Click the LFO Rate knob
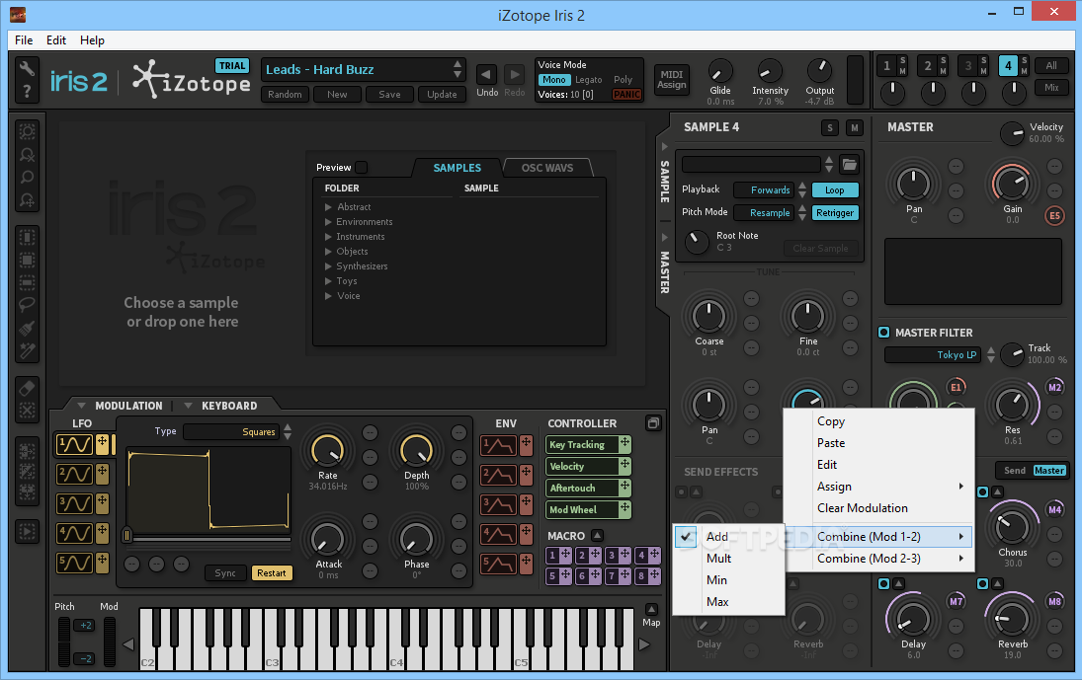The image size is (1082, 680). tap(328, 451)
